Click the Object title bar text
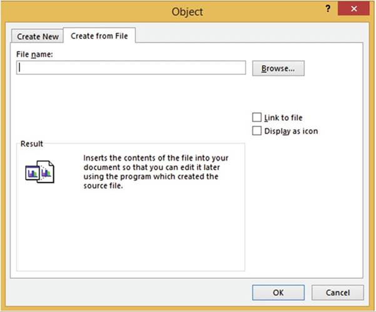Screen dimensions: 376x312 pyautogui.click(x=188, y=11)
